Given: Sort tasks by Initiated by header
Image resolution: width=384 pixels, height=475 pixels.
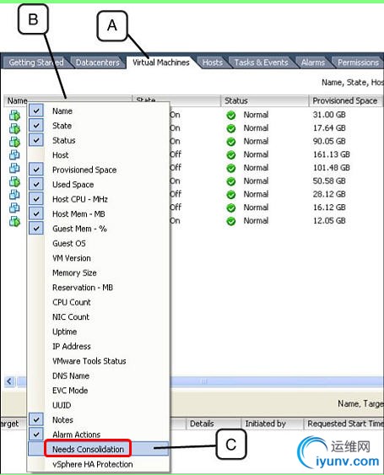Looking at the screenshot, I should [272, 424].
